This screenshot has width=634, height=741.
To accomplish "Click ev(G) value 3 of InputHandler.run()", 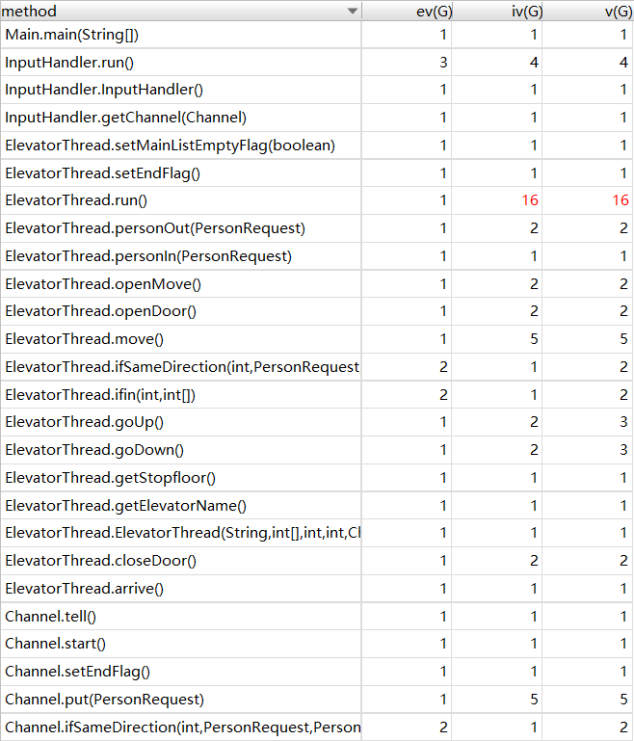I will pos(443,63).
